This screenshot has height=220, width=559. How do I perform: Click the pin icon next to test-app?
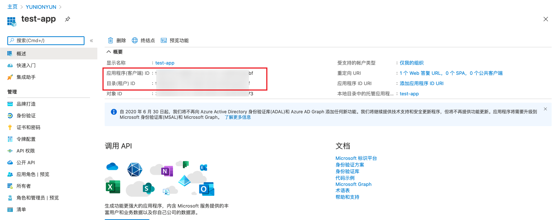[x=68, y=19]
